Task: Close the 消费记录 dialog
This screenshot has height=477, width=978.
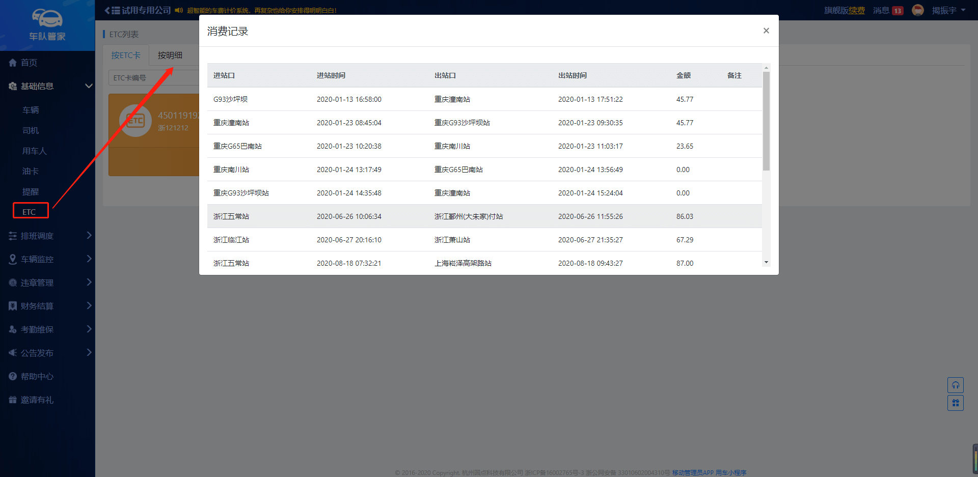Action: pyautogui.click(x=766, y=31)
